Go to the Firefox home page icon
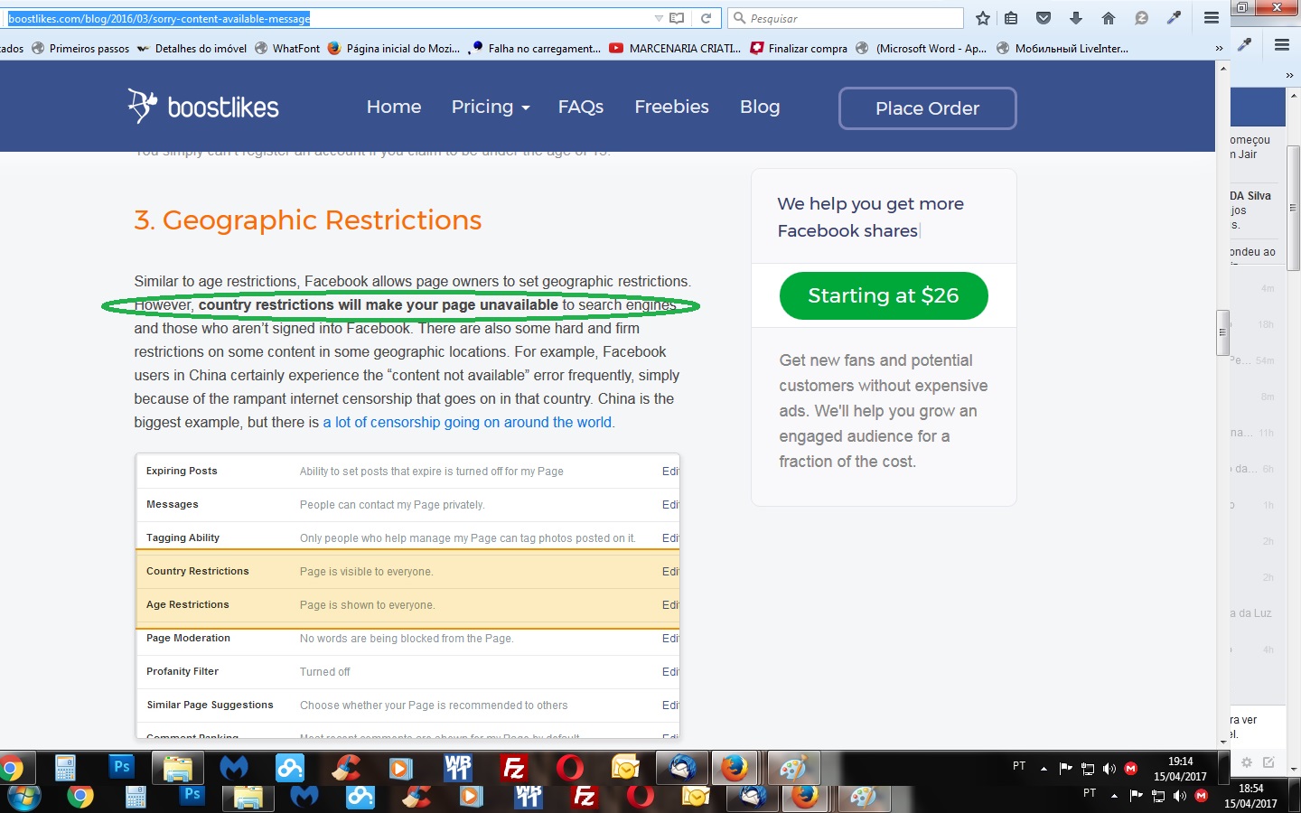 pyautogui.click(x=1109, y=18)
